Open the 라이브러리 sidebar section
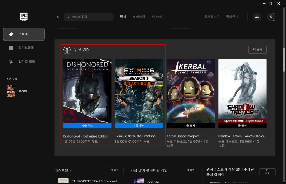Image resolution: width=286 pixels, height=184 pixels. click(x=24, y=48)
